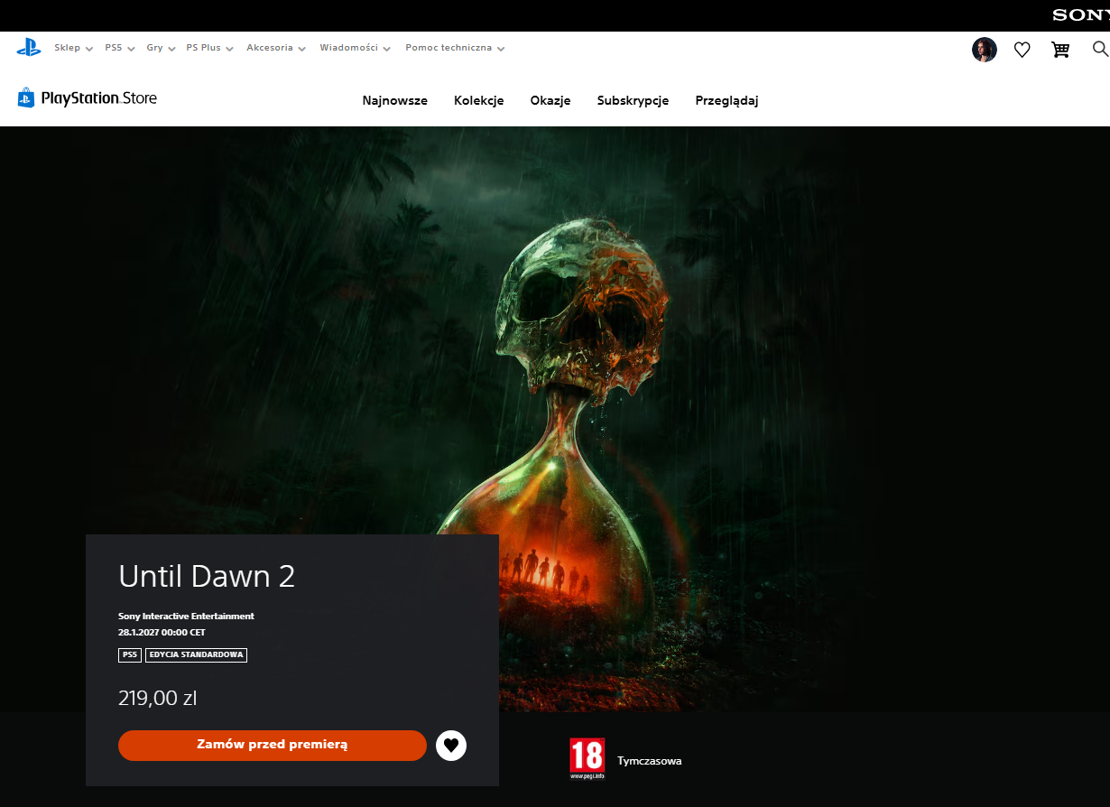Screen dimensions: 1110x807
Task: Click the SONY logo
Action: 1080,15
